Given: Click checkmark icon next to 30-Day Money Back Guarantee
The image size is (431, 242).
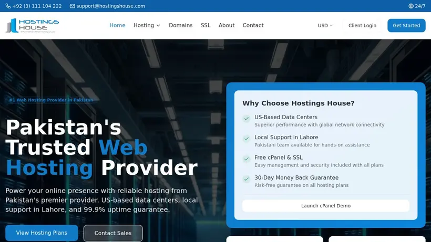Looking at the screenshot, I should [247, 179].
